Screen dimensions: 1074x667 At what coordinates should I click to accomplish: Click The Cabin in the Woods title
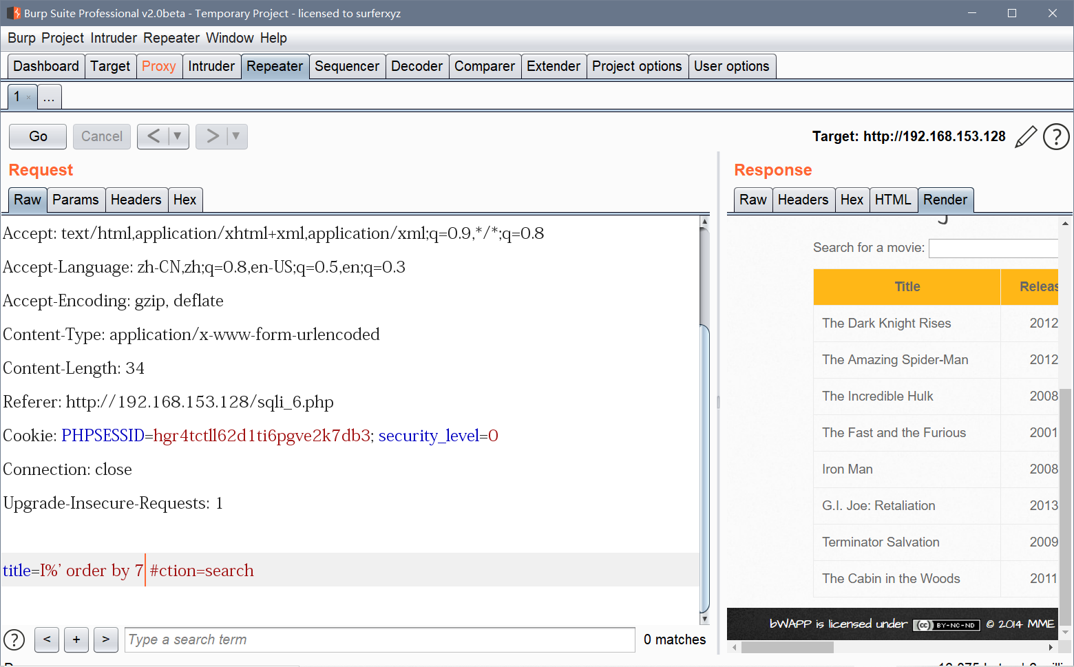click(891, 579)
